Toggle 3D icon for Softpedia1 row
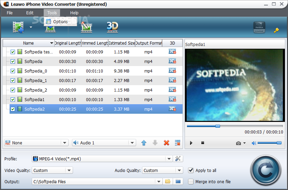This screenshot has width=288, height=190. tap(172, 99)
